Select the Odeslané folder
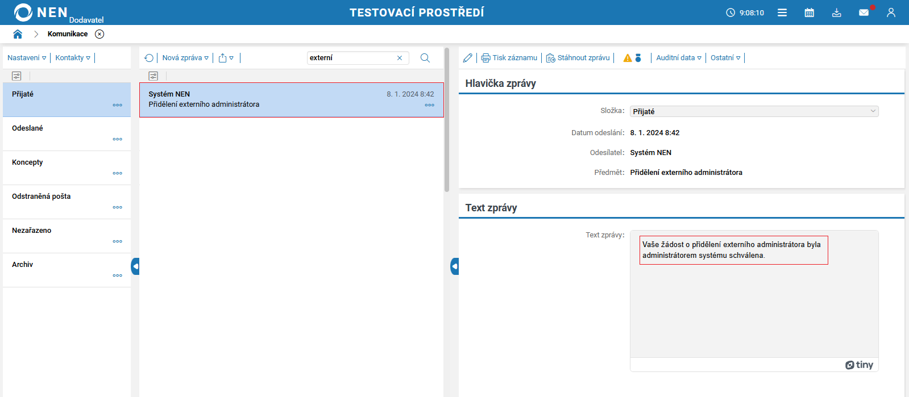Viewport: 909px width, 397px height. click(x=28, y=128)
